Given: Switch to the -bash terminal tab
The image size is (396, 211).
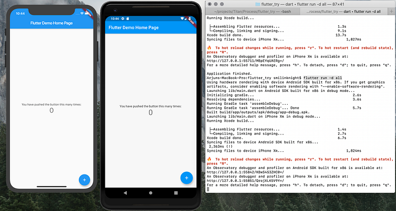Looking at the screenshot, I should point(252,11).
